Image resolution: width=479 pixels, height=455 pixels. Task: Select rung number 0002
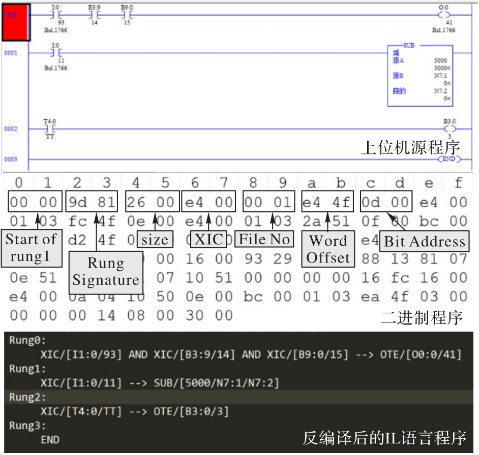[11, 129]
